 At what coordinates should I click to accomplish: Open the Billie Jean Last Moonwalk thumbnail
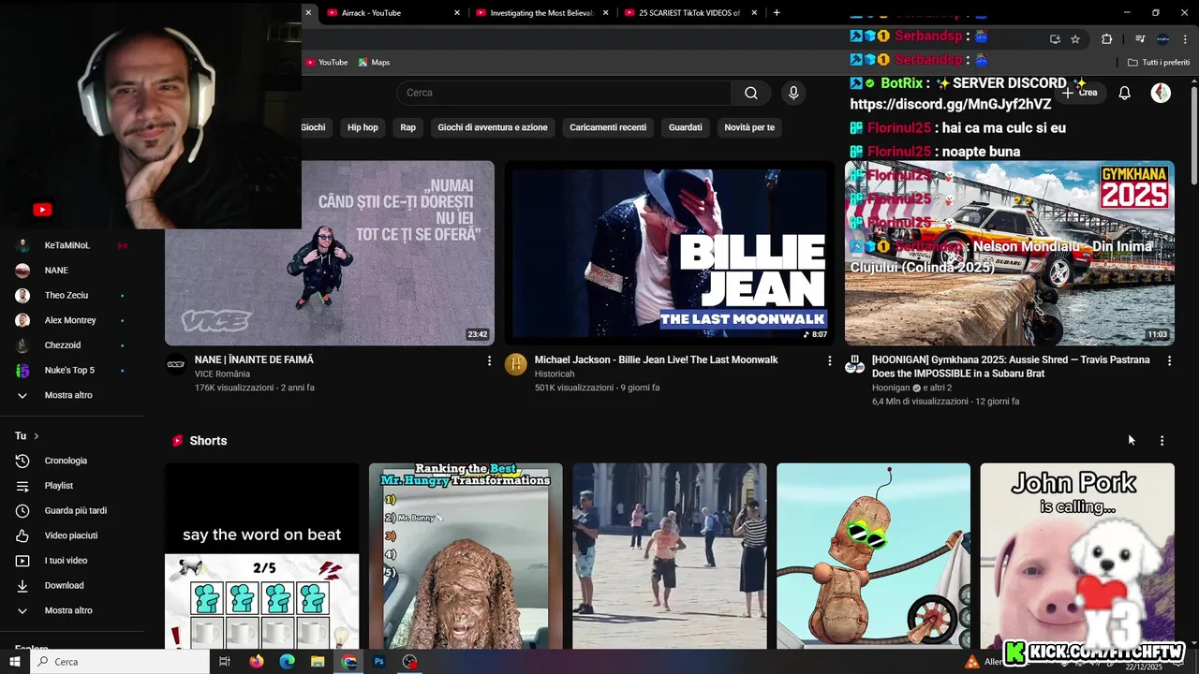tap(670, 253)
